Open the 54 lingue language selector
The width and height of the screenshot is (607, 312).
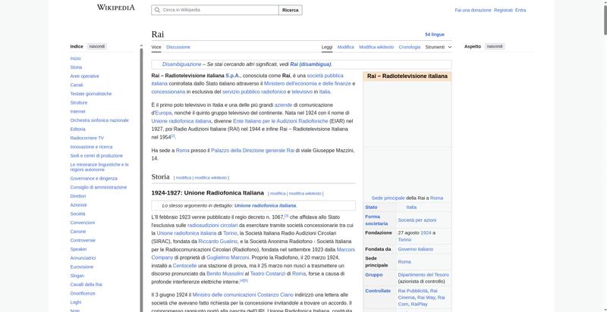tap(435, 34)
